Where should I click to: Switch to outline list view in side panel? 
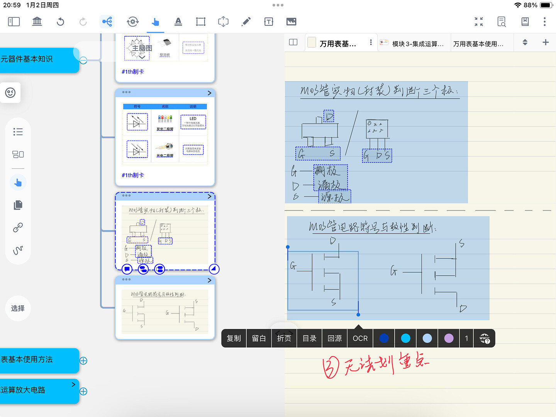[x=18, y=132]
